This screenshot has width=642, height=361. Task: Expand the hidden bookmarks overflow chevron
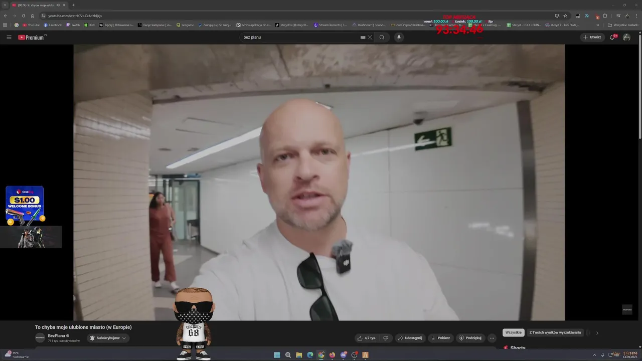tap(597, 25)
